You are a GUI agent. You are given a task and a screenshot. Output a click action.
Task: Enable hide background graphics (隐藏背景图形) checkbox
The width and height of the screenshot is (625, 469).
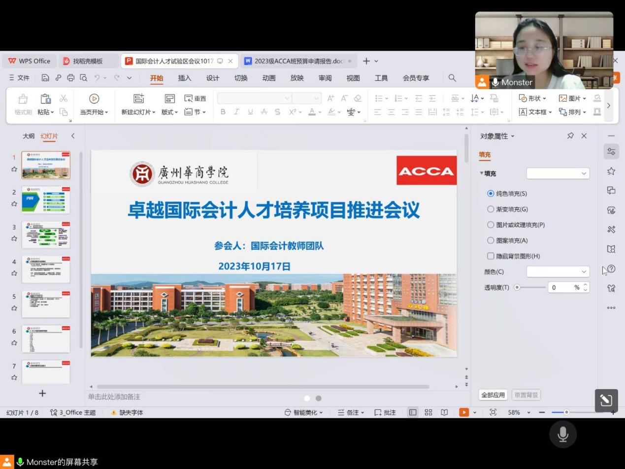(491, 256)
